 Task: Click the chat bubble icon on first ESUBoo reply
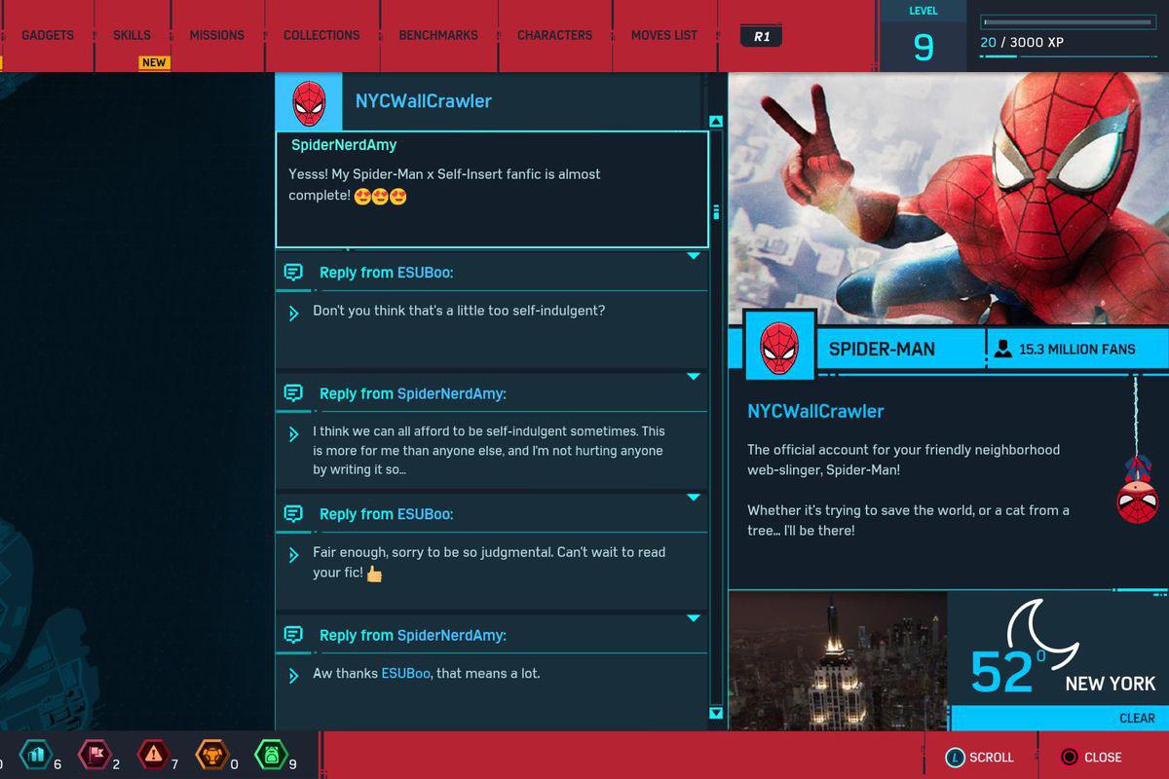click(293, 272)
